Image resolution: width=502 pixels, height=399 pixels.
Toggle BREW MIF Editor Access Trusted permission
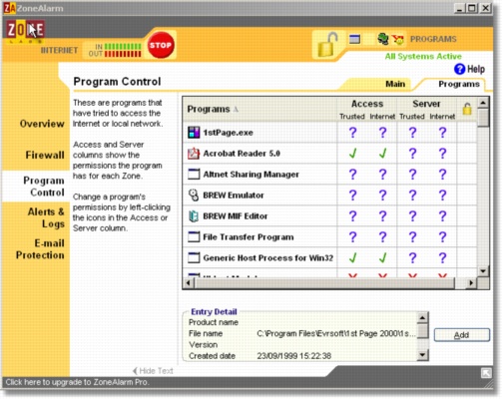pos(352,216)
